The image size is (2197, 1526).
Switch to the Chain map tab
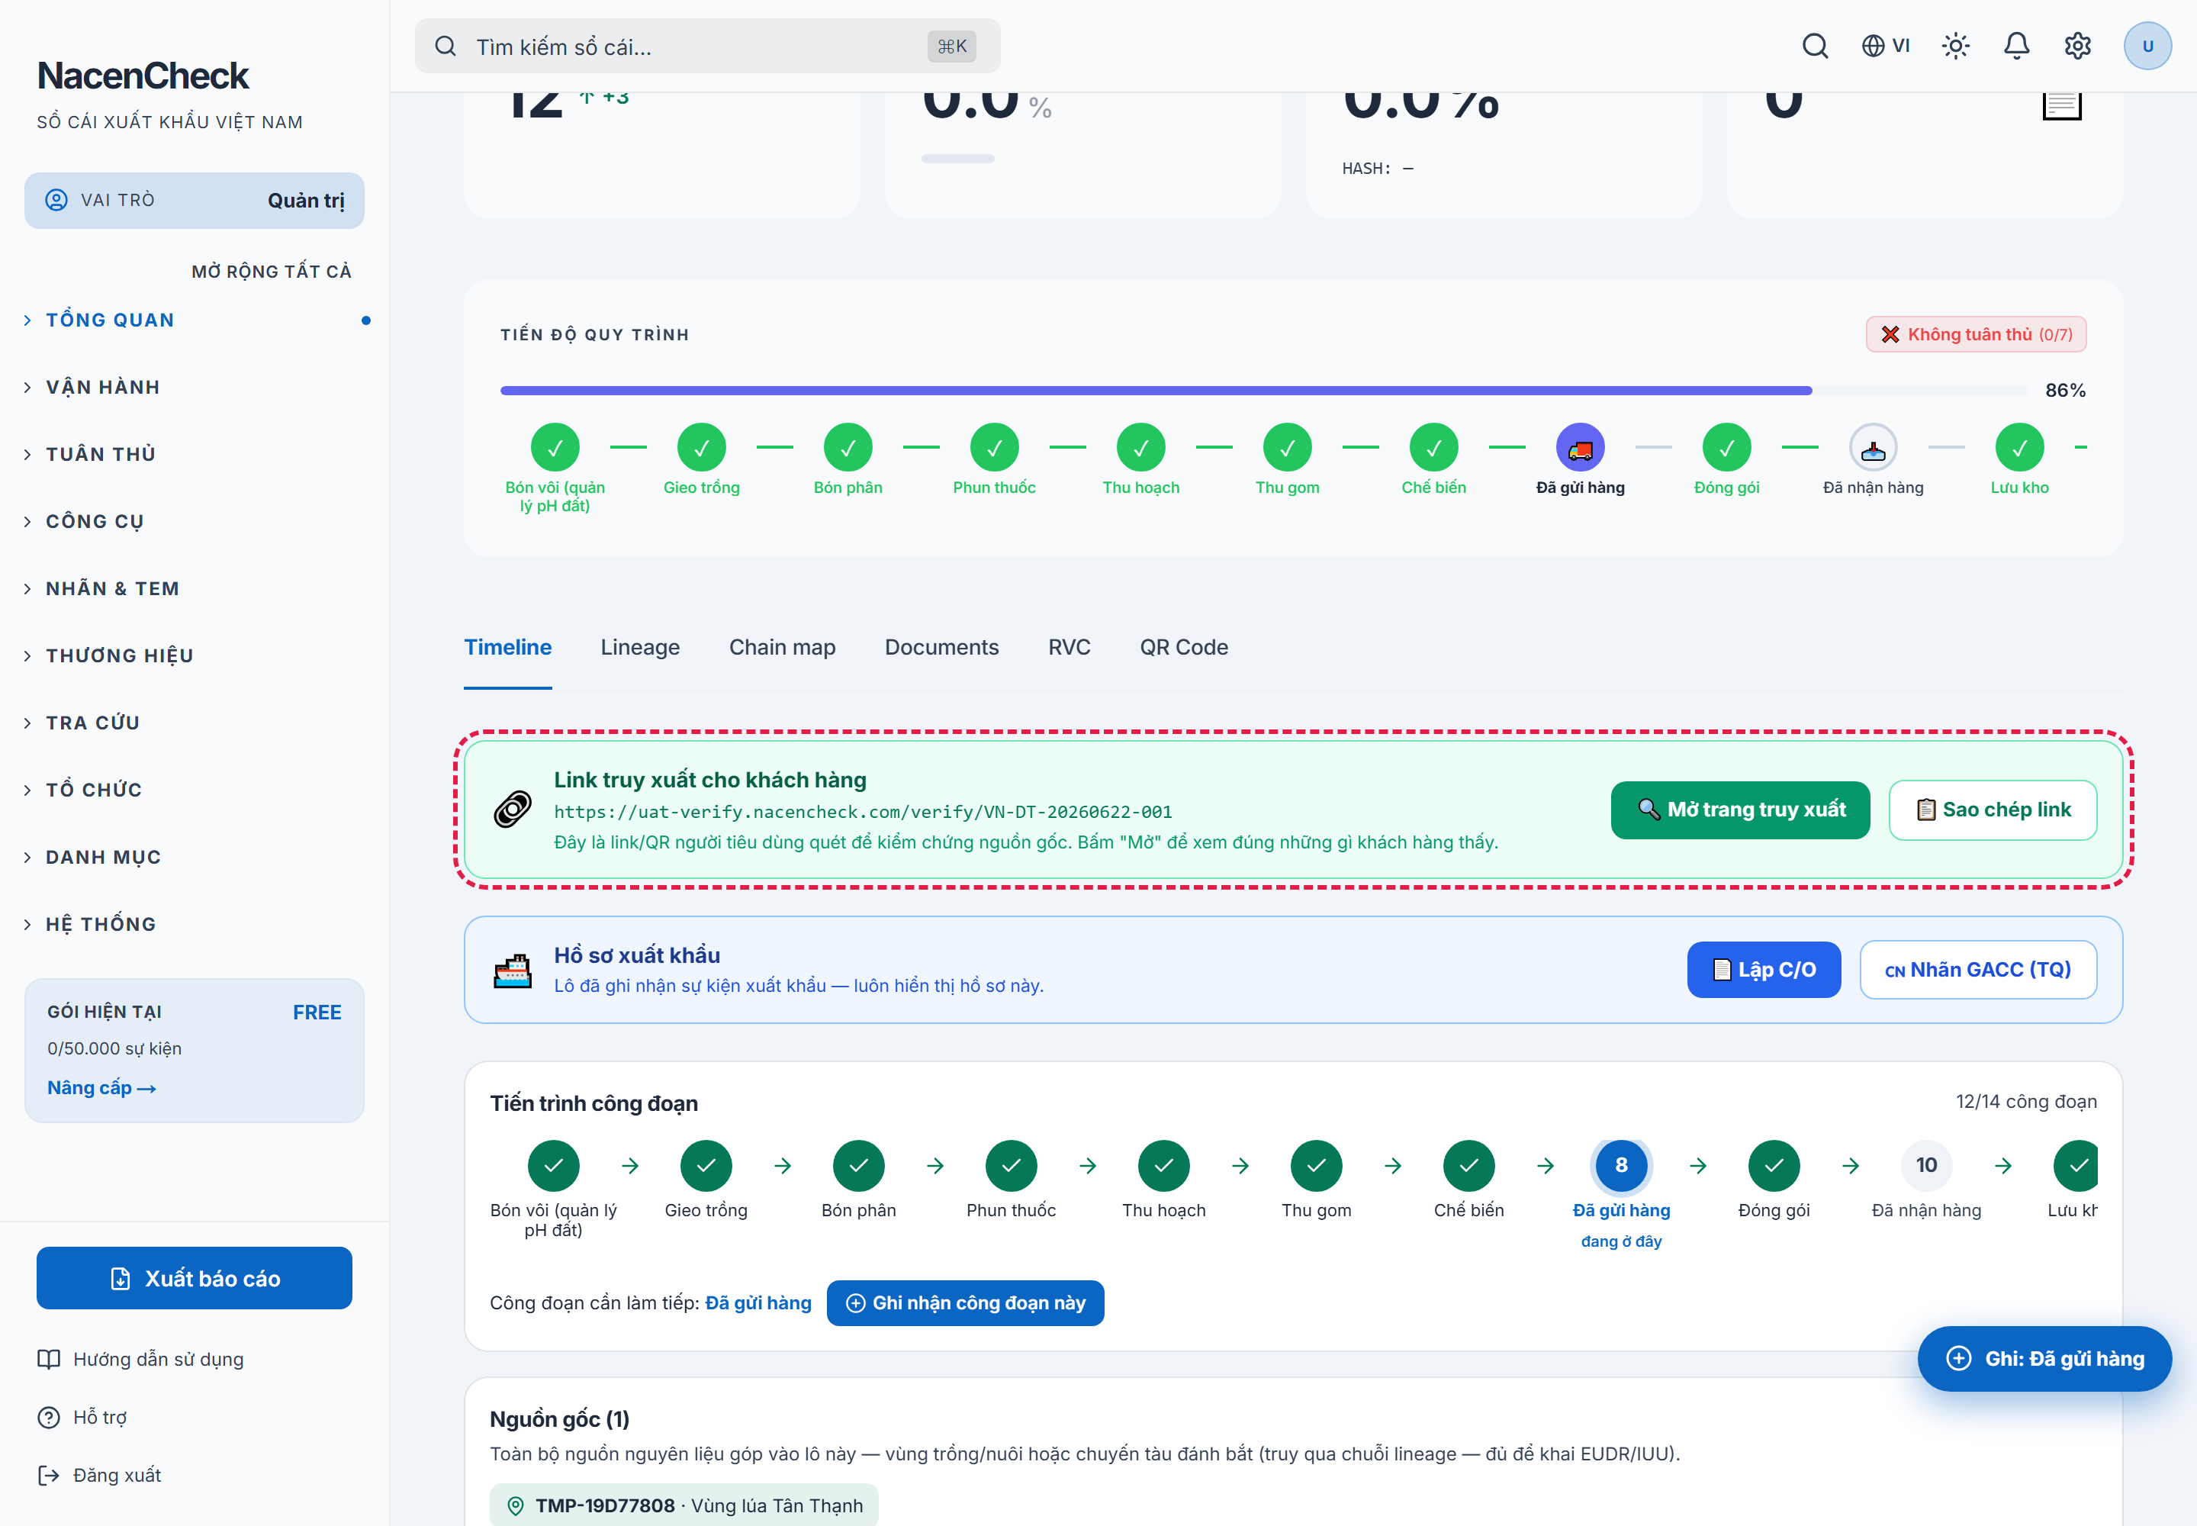[x=782, y=647]
